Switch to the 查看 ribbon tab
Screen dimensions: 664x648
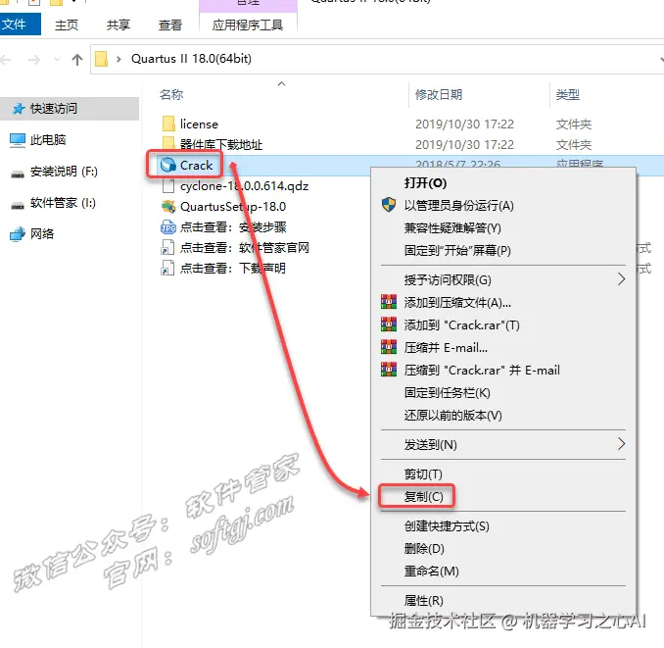click(x=170, y=25)
